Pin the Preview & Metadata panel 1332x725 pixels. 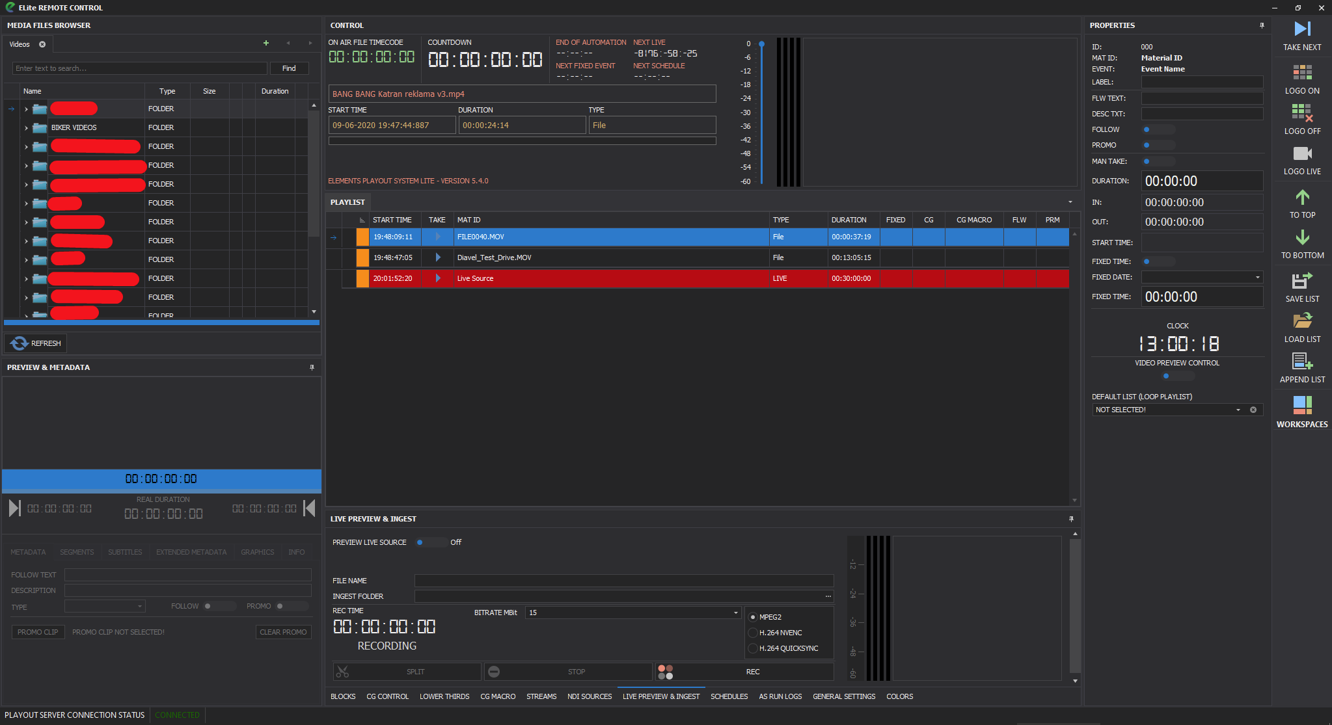point(312,367)
